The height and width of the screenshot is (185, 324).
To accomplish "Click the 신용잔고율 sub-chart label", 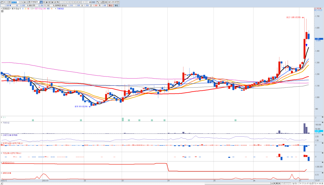I will click(x=10, y=135).
